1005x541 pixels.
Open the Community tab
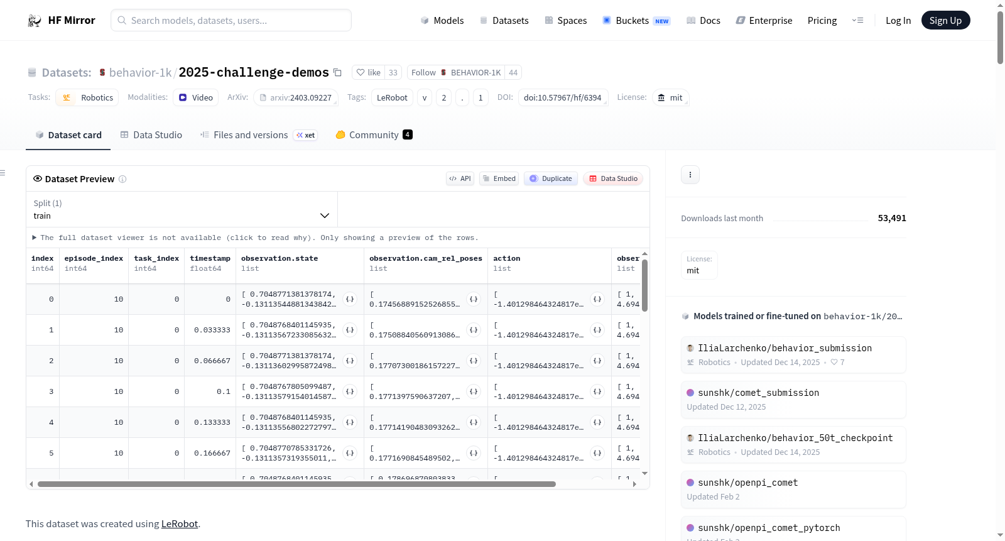coord(374,135)
